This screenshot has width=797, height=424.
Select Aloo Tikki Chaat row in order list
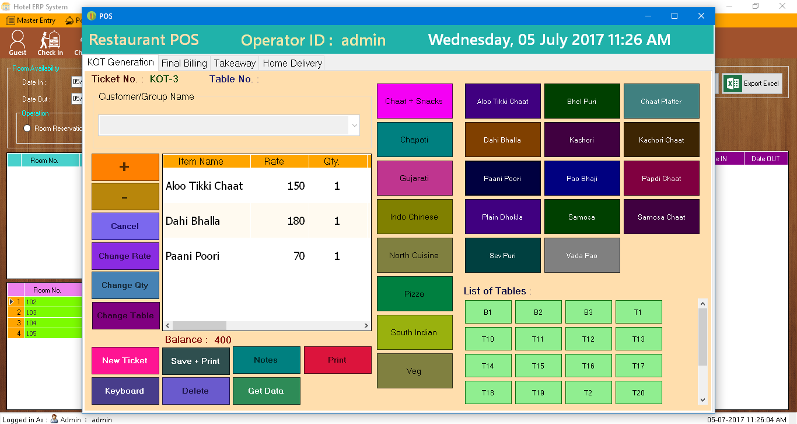(267, 186)
